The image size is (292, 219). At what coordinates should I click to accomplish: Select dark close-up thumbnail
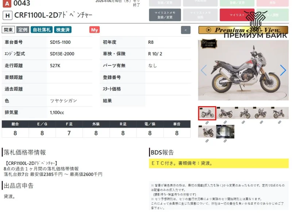tap(225, 132)
